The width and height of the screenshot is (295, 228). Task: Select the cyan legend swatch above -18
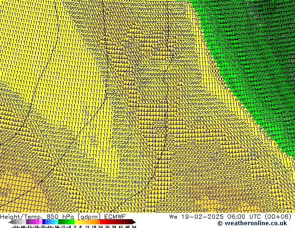[x=57, y=222]
